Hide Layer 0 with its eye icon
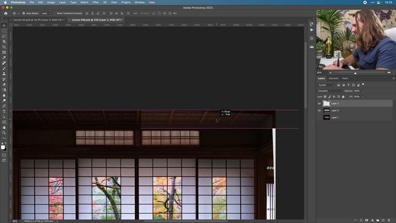396x223 pixels. tap(319, 110)
